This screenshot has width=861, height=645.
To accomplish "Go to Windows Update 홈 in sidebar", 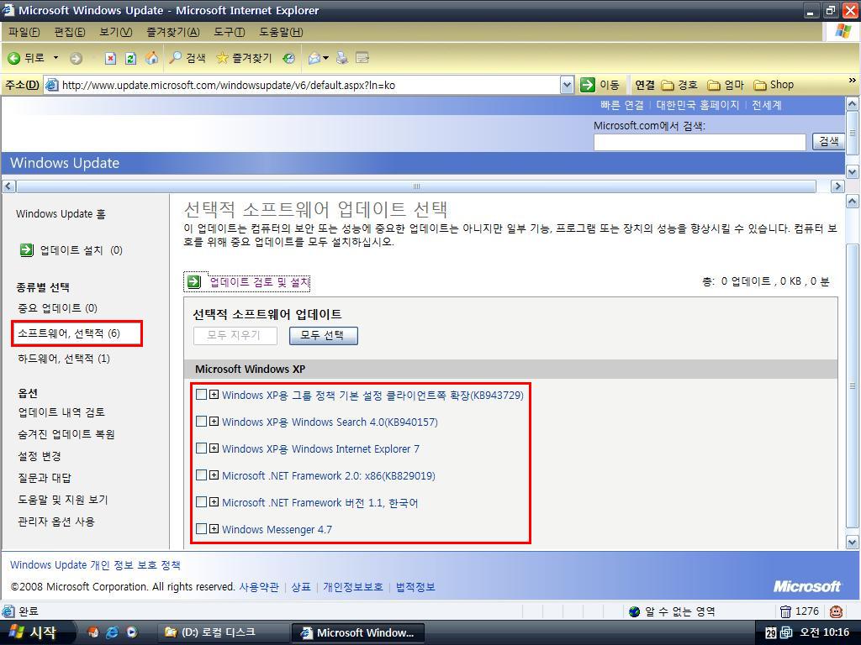I will 61,214.
